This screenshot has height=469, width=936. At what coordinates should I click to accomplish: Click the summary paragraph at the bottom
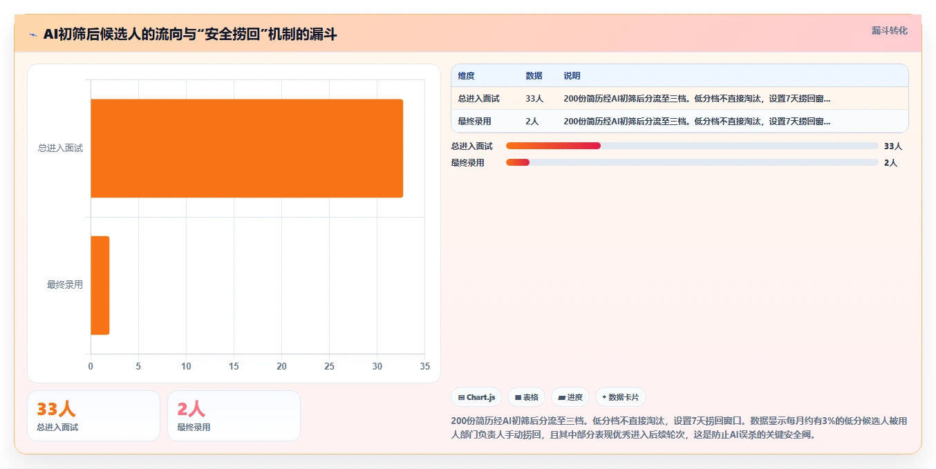(679, 428)
